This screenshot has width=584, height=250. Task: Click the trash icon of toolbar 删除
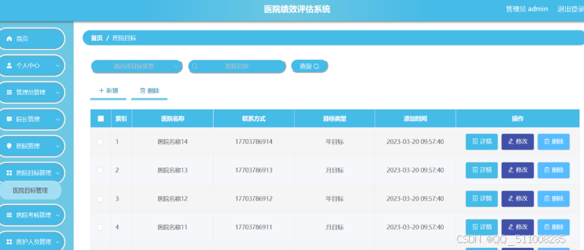(142, 91)
